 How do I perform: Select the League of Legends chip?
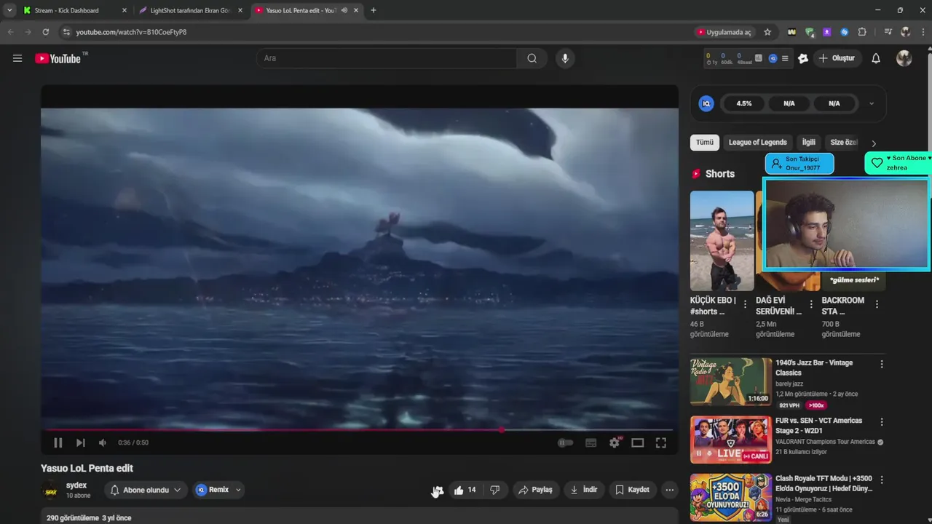(x=758, y=143)
